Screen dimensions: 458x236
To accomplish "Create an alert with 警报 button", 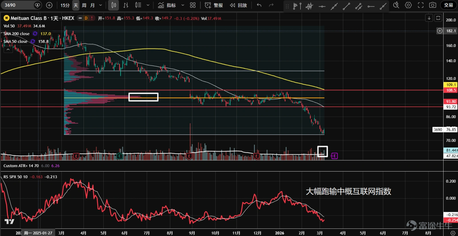I will point(214,5).
